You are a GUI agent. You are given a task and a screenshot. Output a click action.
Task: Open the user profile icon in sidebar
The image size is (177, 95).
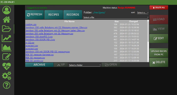7,10
